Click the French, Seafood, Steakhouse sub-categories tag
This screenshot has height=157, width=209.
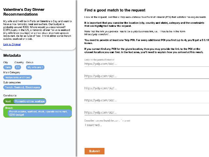tap(23, 87)
